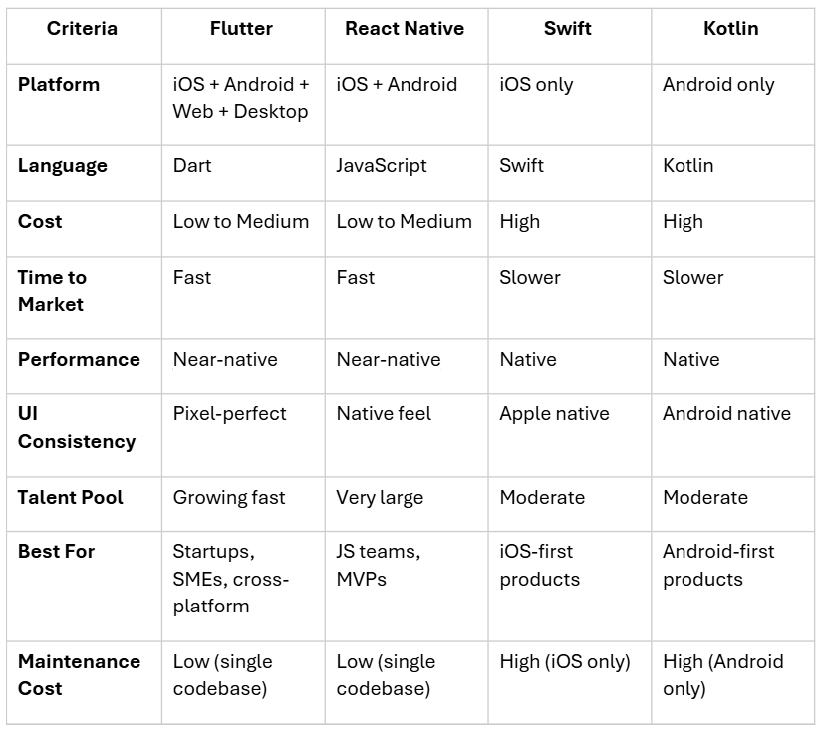Click the Pixel-perfect cell
The height and width of the screenshot is (731, 821).
coord(229,413)
